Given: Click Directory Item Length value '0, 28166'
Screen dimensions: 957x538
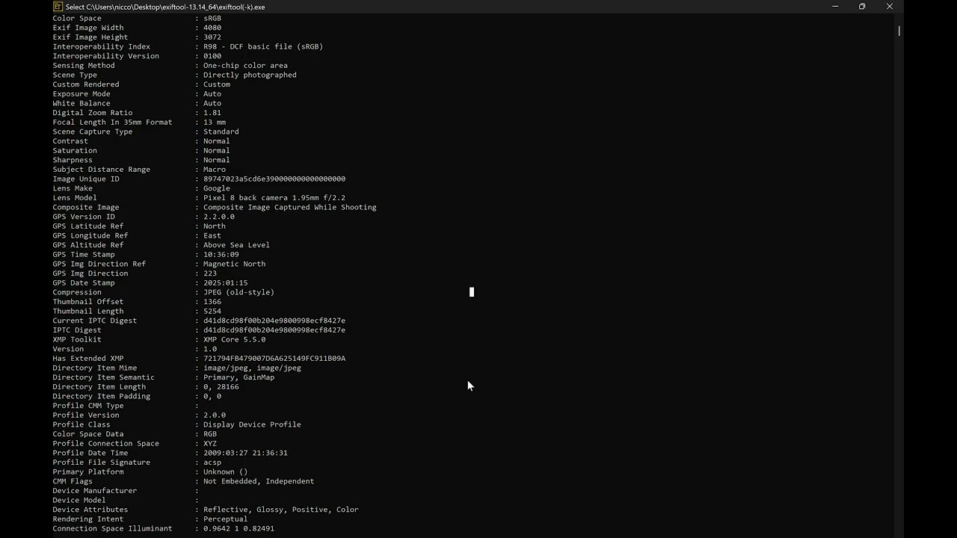Looking at the screenshot, I should click(x=221, y=387).
